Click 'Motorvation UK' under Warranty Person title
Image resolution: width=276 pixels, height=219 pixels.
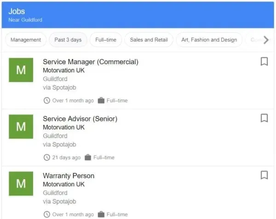(64, 184)
